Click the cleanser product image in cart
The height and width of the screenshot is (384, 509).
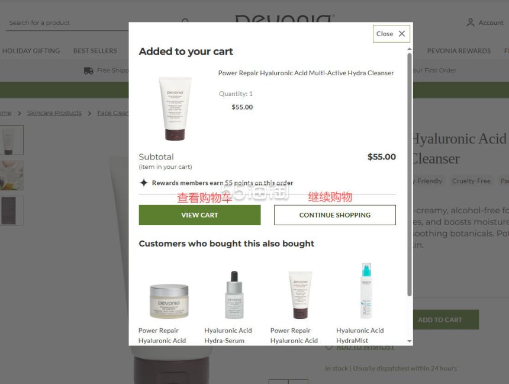click(175, 108)
